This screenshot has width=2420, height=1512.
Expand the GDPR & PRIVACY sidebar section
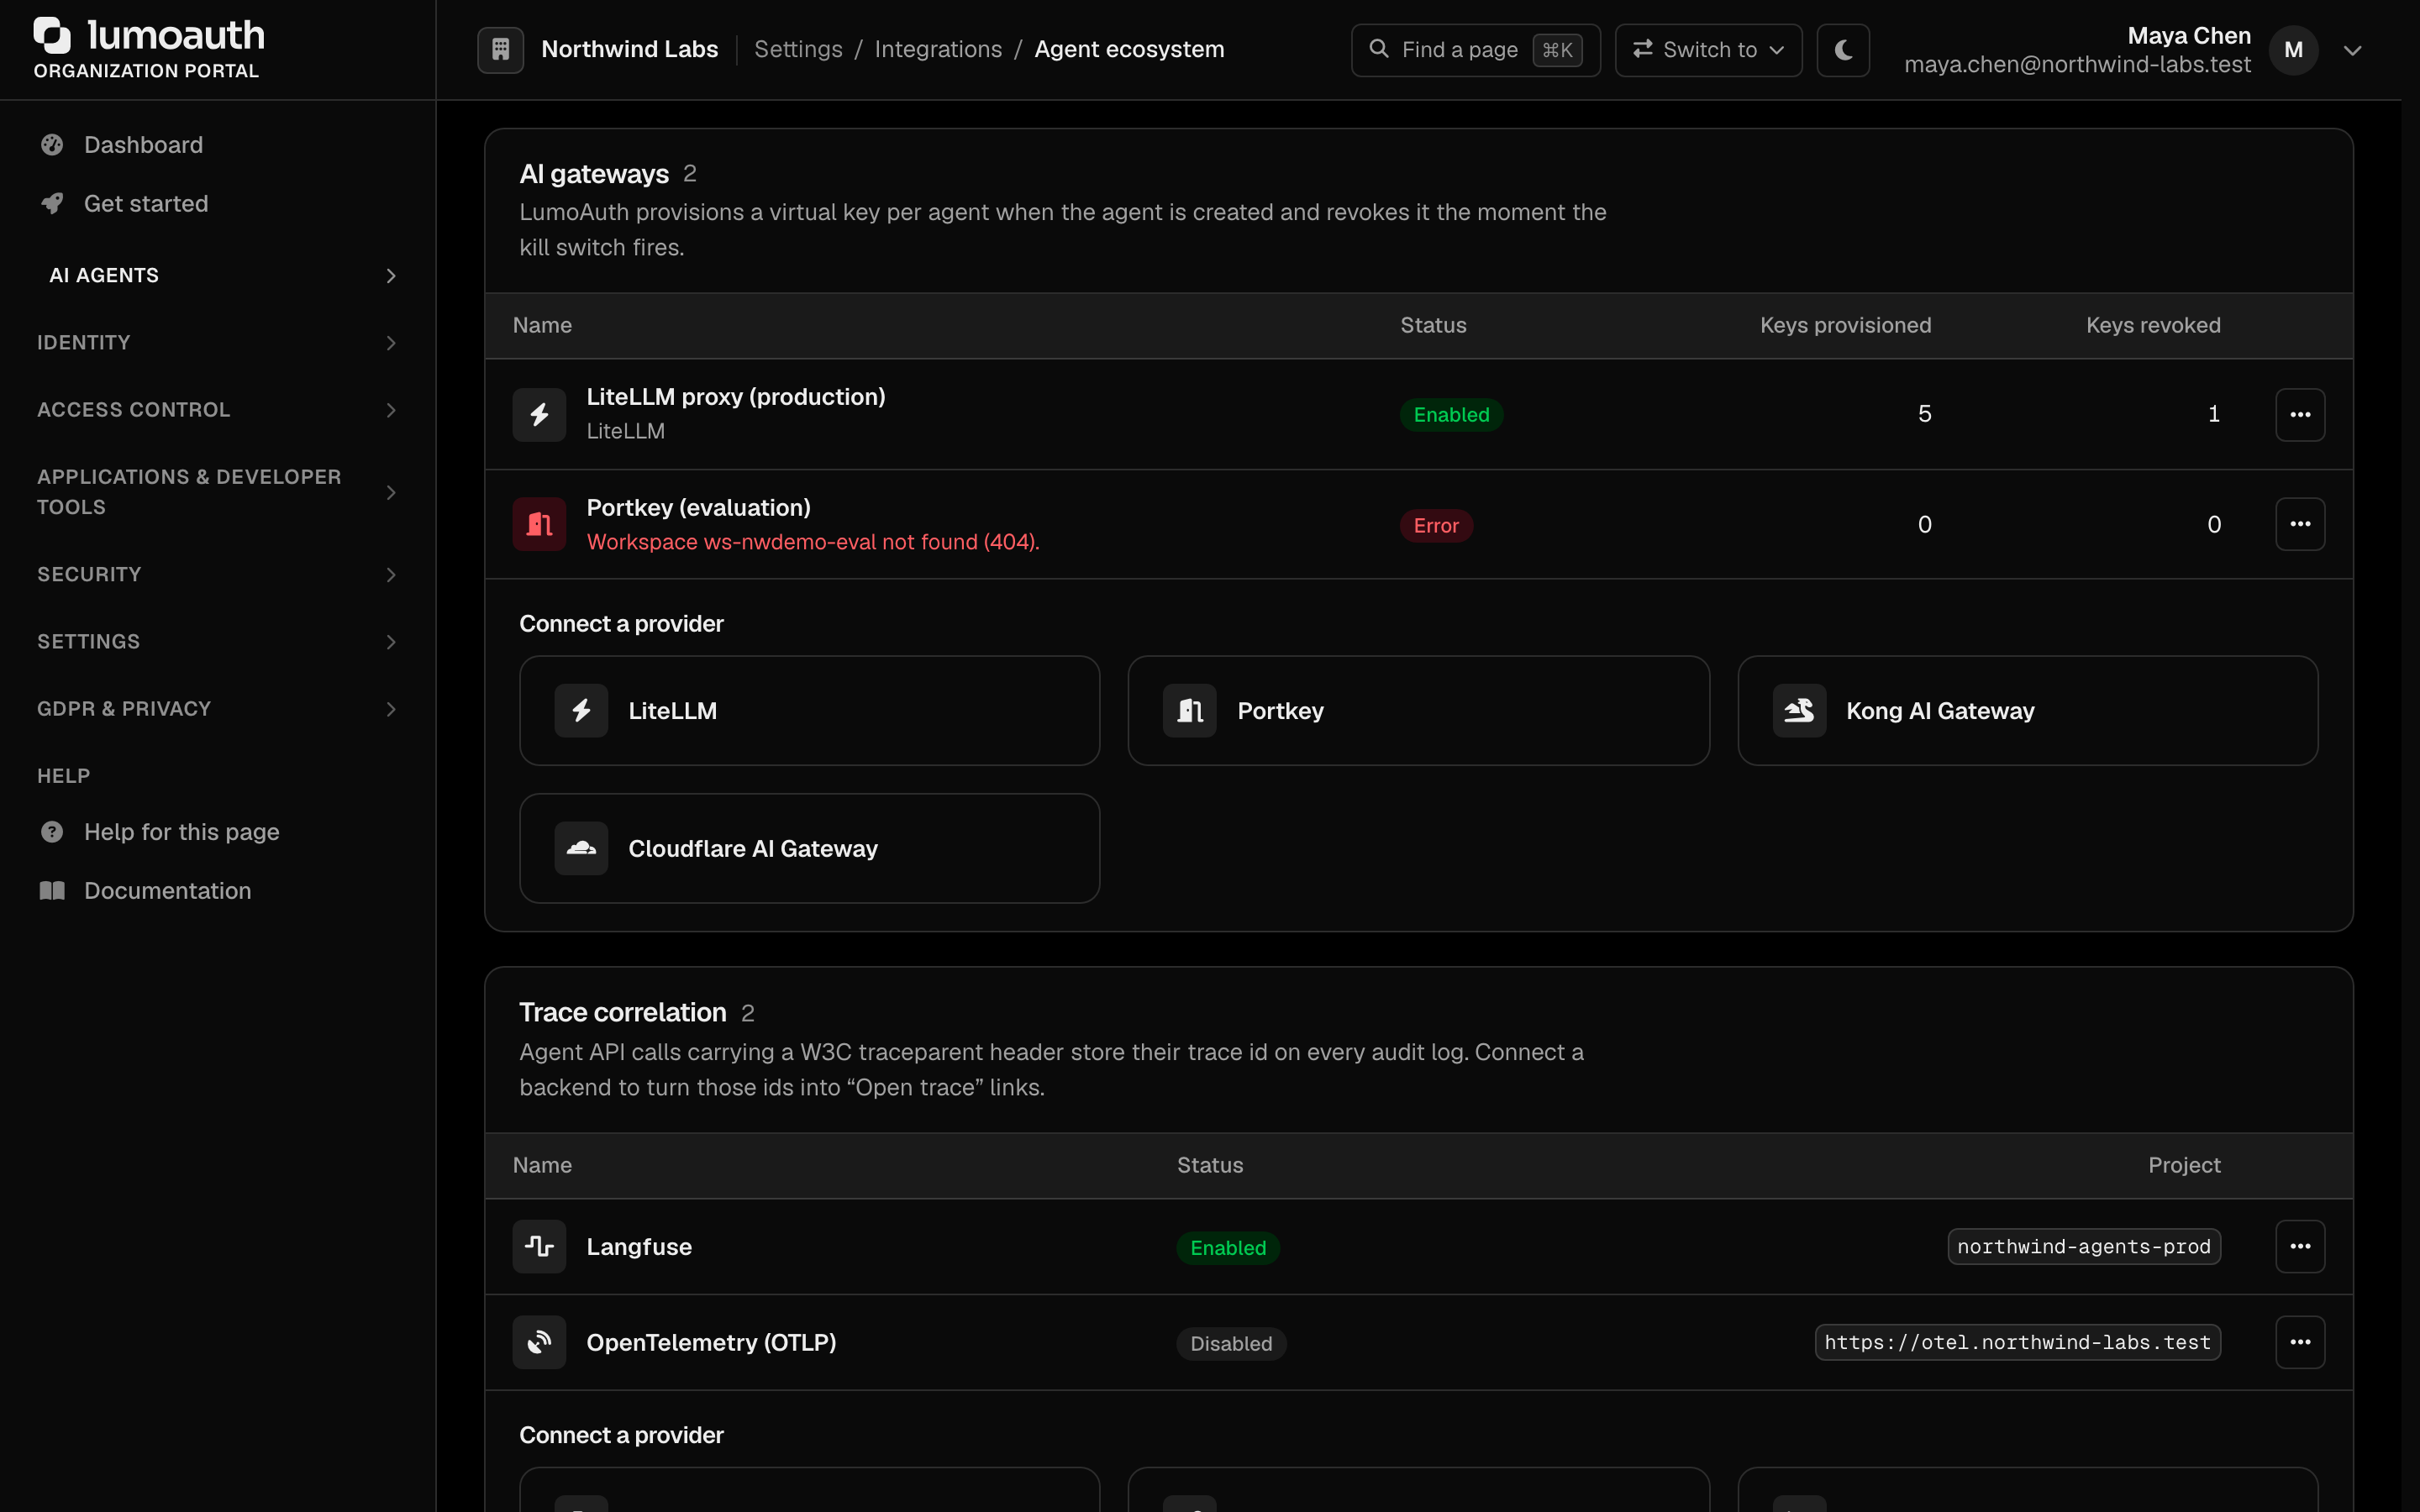(217, 709)
